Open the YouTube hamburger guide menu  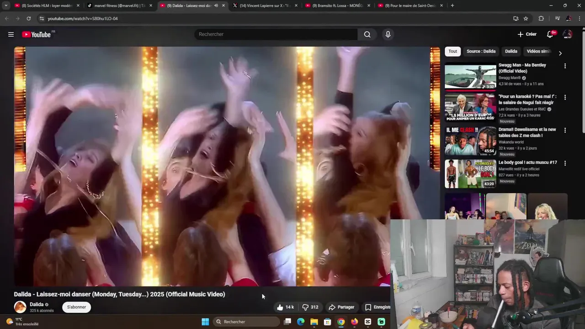(11, 34)
